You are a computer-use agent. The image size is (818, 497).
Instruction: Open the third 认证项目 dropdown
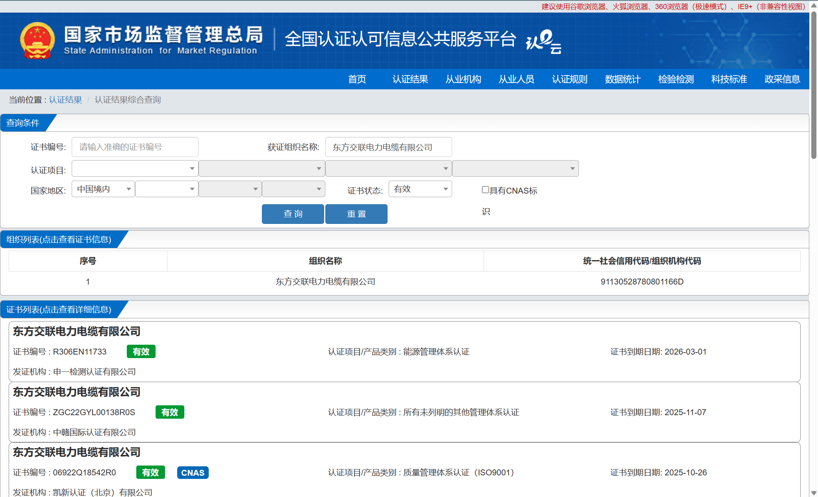tap(389, 168)
